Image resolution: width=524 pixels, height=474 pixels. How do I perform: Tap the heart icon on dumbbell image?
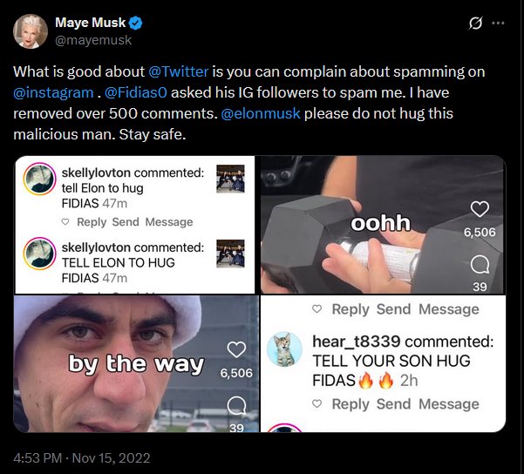pyautogui.click(x=480, y=209)
